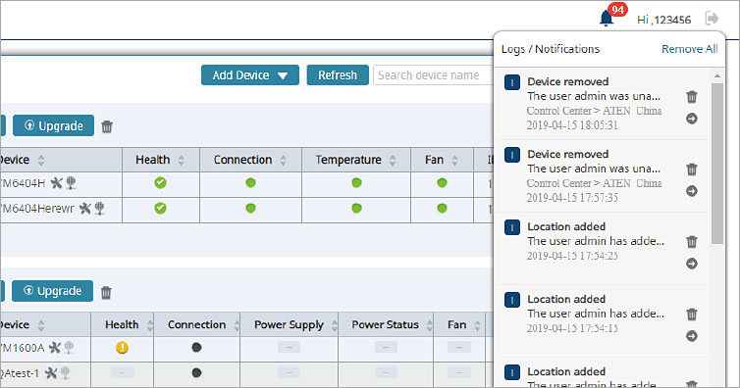Click the Remove All link
This screenshot has height=388, width=740.
(x=690, y=49)
